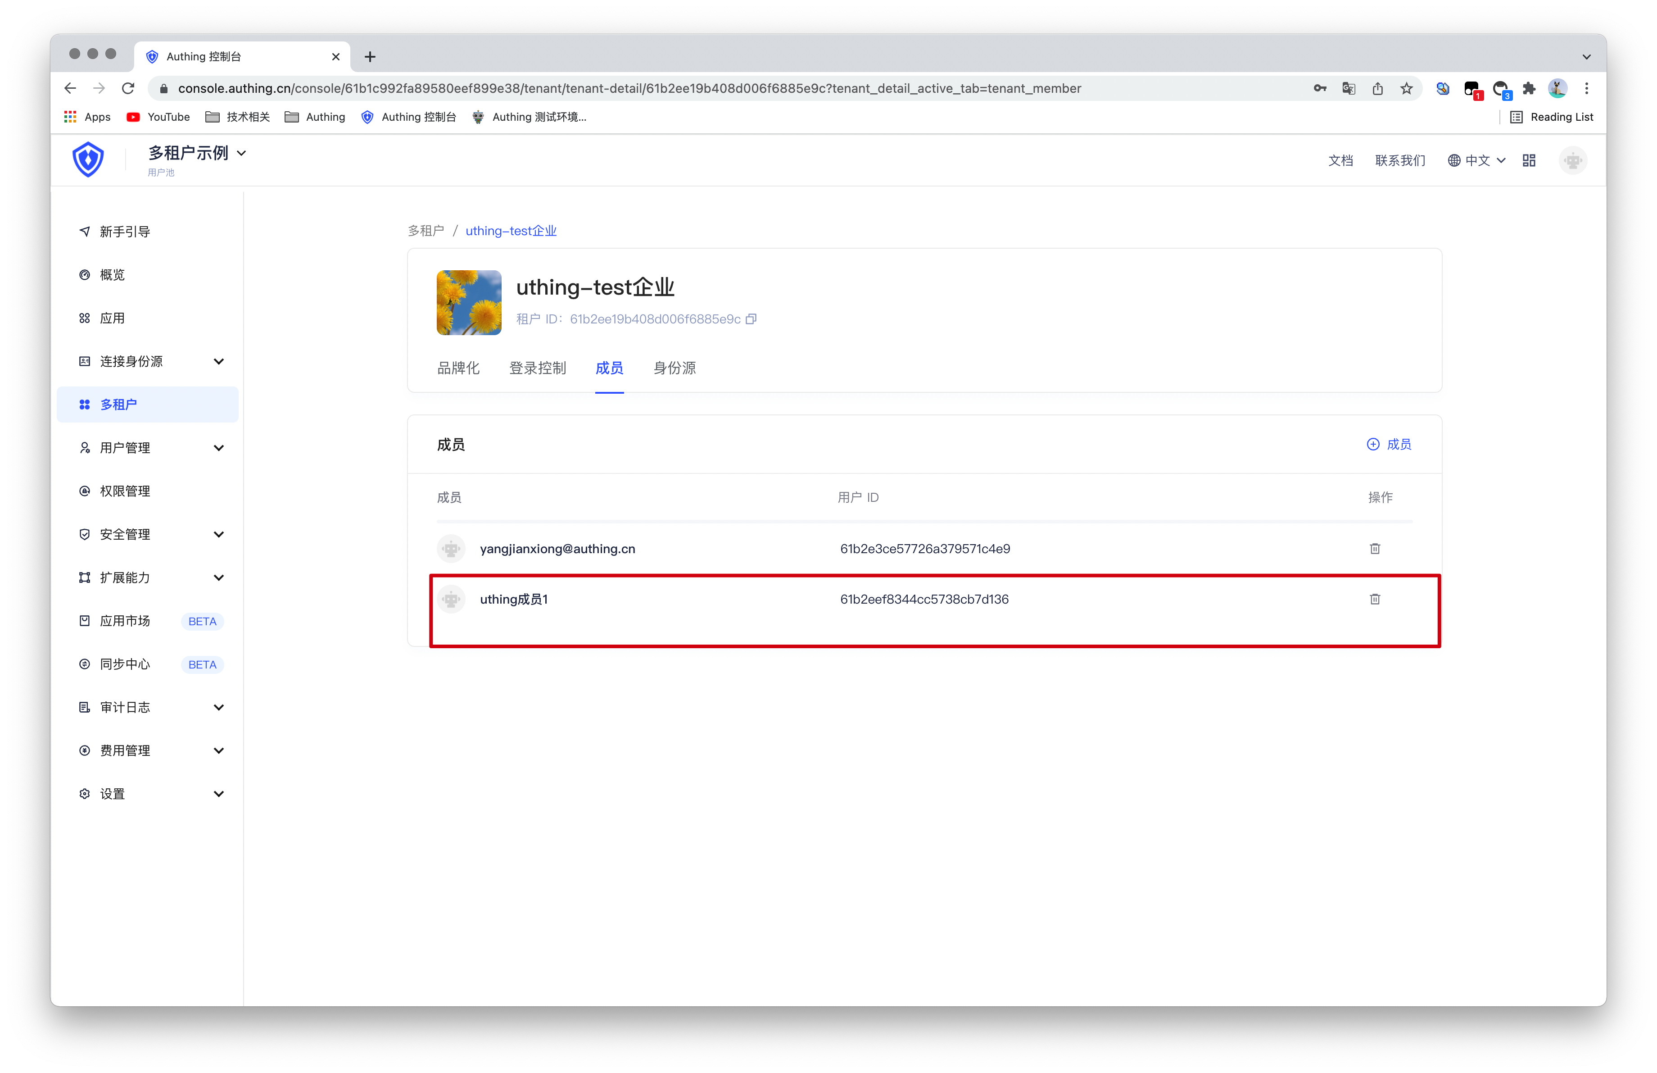The height and width of the screenshot is (1073, 1657).
Task: Click the share page icon
Action: click(x=1378, y=88)
